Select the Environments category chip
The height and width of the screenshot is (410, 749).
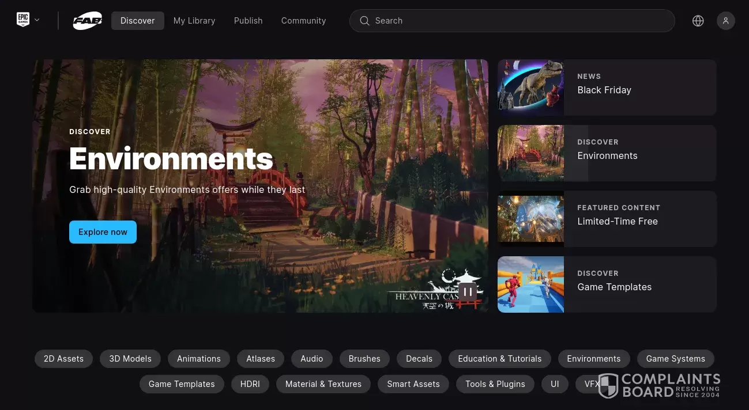[x=594, y=359]
